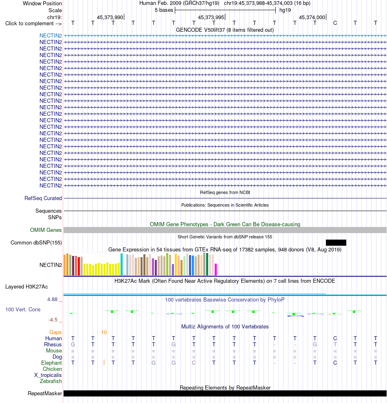Click the '5 bases' scale bar label

click(x=164, y=10)
